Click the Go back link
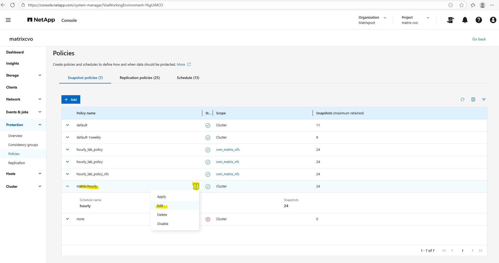Image resolution: width=499 pixels, height=263 pixels. (x=479, y=39)
